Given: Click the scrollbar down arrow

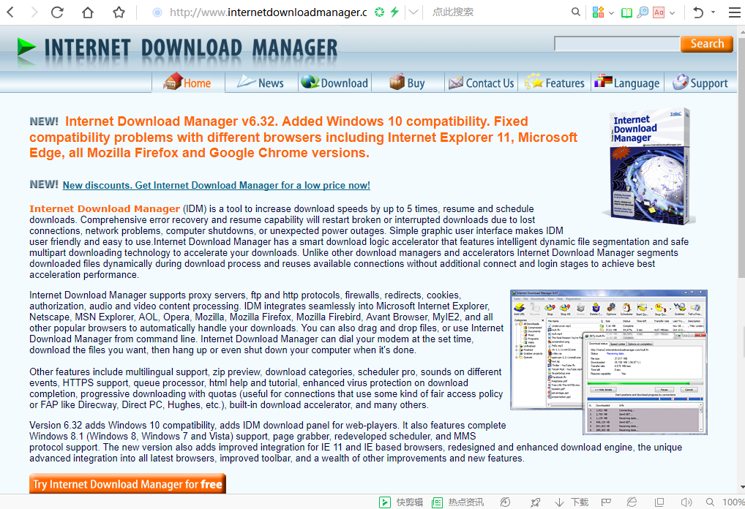Looking at the screenshot, I should 741,487.
